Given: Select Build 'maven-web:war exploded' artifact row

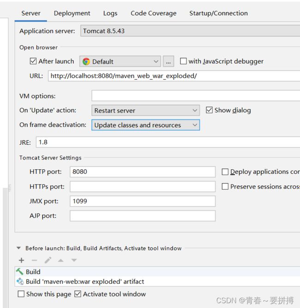Looking at the screenshot, I should [x=157, y=281].
